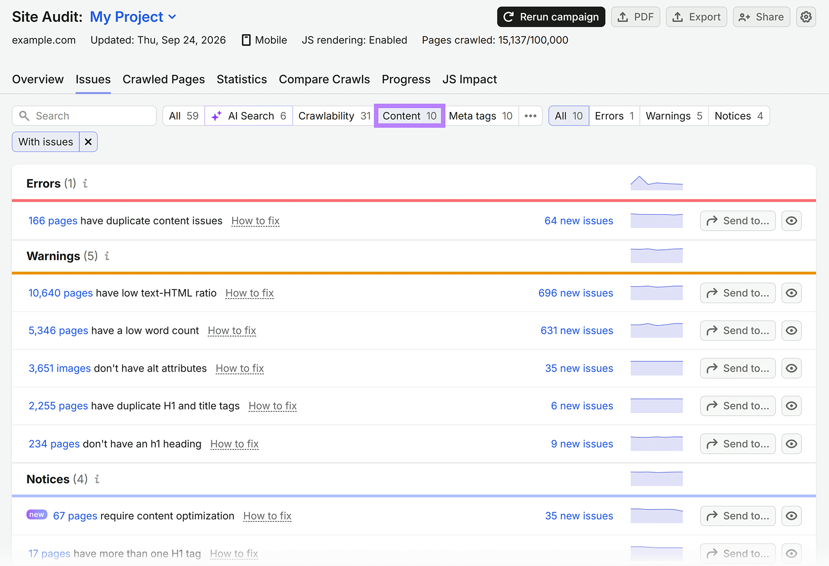Go to the Statistics tab
Viewport: 829px width, 566px height.
[242, 79]
